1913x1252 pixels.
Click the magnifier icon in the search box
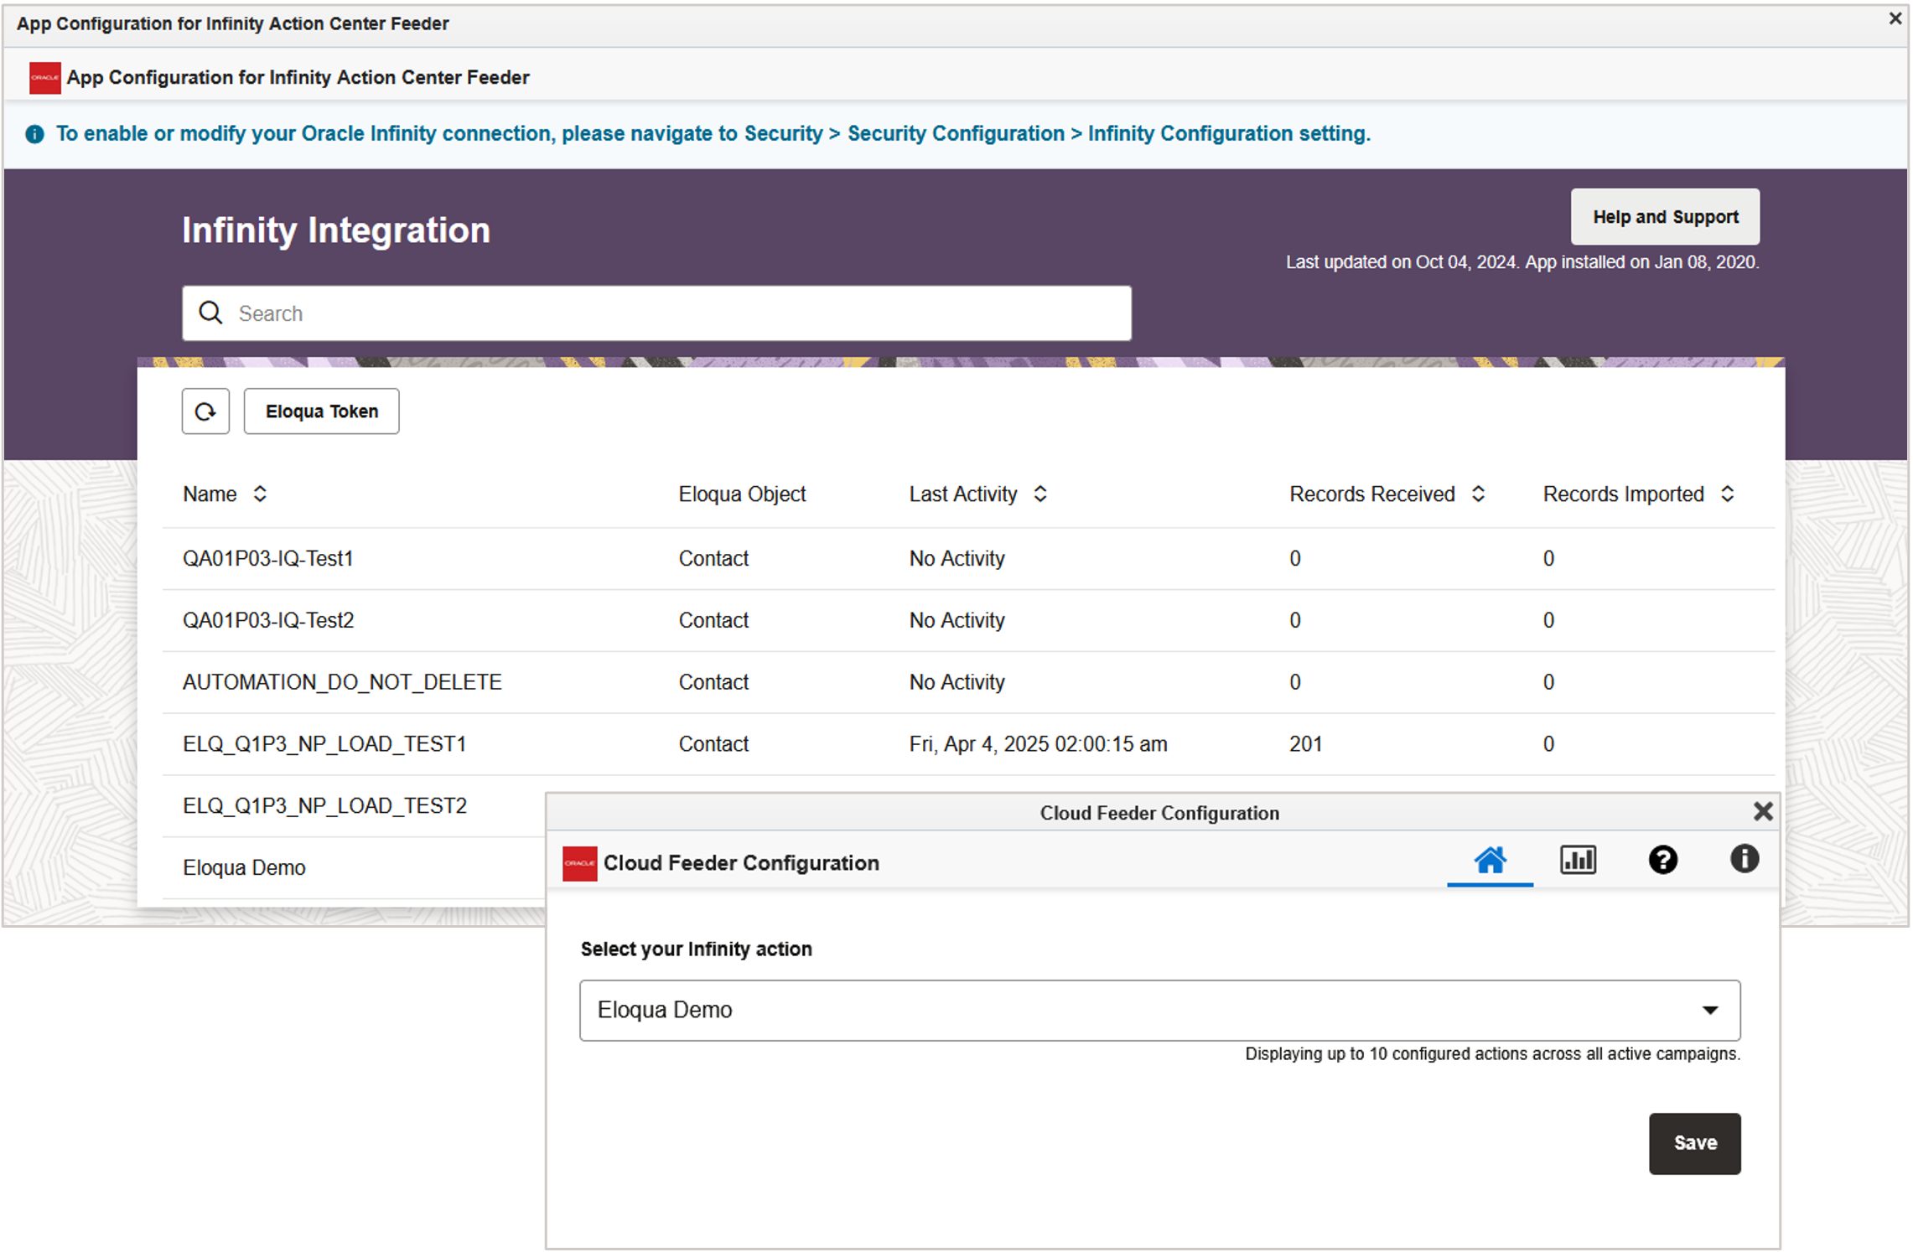coord(210,313)
